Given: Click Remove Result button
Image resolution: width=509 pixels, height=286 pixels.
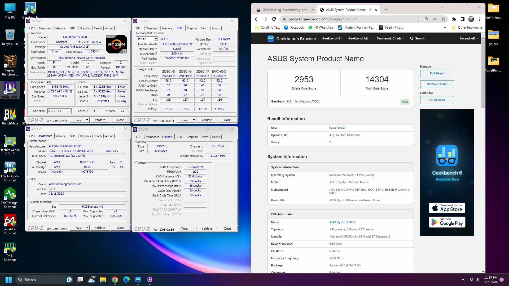Looking at the screenshot, I should tap(437, 84).
